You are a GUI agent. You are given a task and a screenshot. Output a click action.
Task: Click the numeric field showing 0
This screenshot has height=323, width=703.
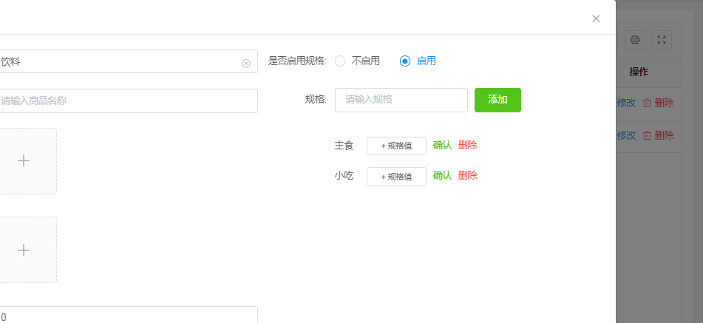[x=128, y=315]
